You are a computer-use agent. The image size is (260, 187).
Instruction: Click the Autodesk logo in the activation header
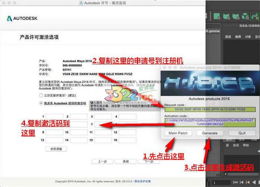click(x=23, y=18)
